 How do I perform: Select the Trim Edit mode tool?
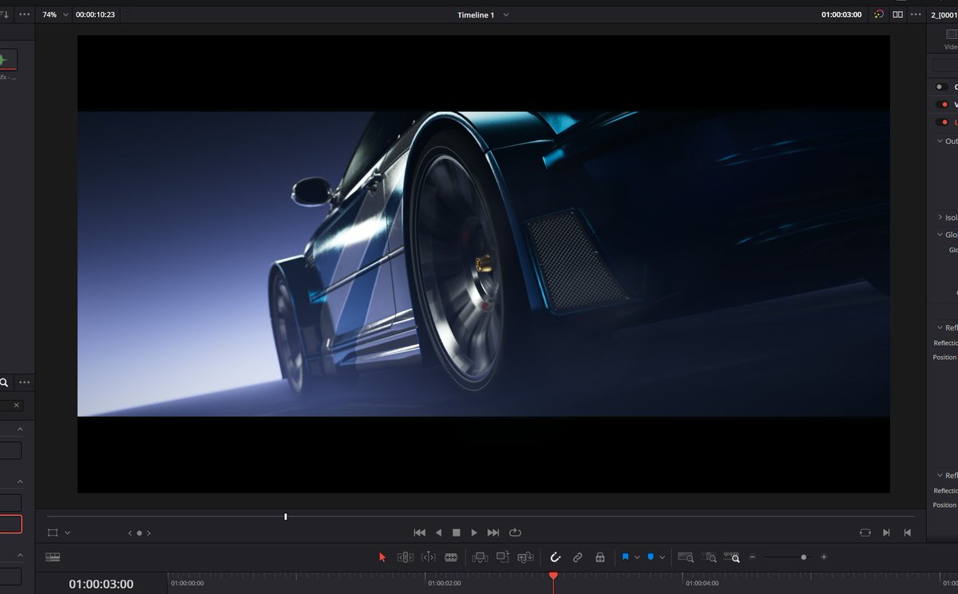coord(406,557)
